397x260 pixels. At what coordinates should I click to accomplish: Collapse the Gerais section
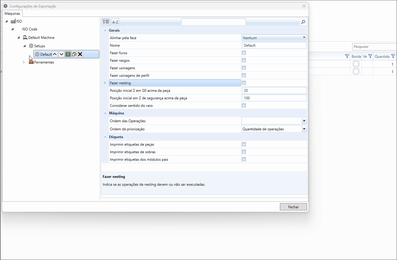pyautogui.click(x=105, y=30)
